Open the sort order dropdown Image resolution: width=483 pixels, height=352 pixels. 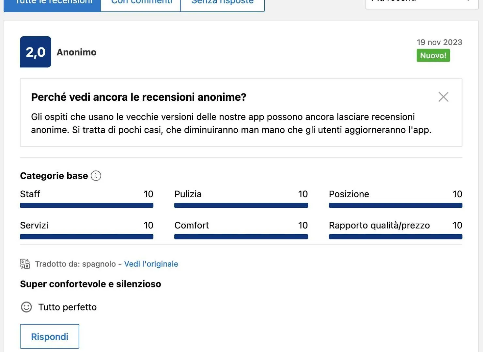[x=422, y=3]
